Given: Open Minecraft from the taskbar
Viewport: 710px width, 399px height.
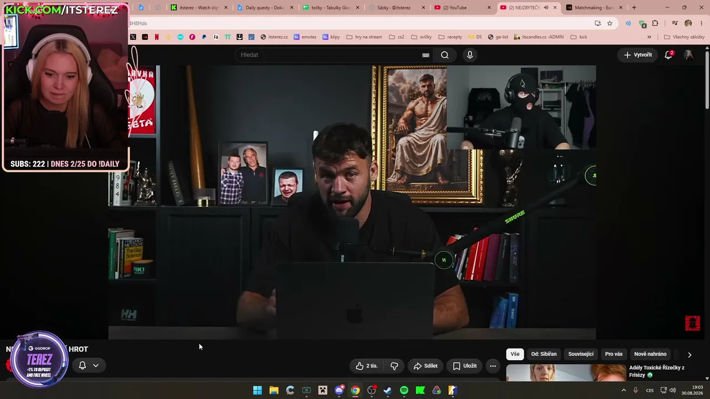Looking at the screenshot, I should (323, 391).
